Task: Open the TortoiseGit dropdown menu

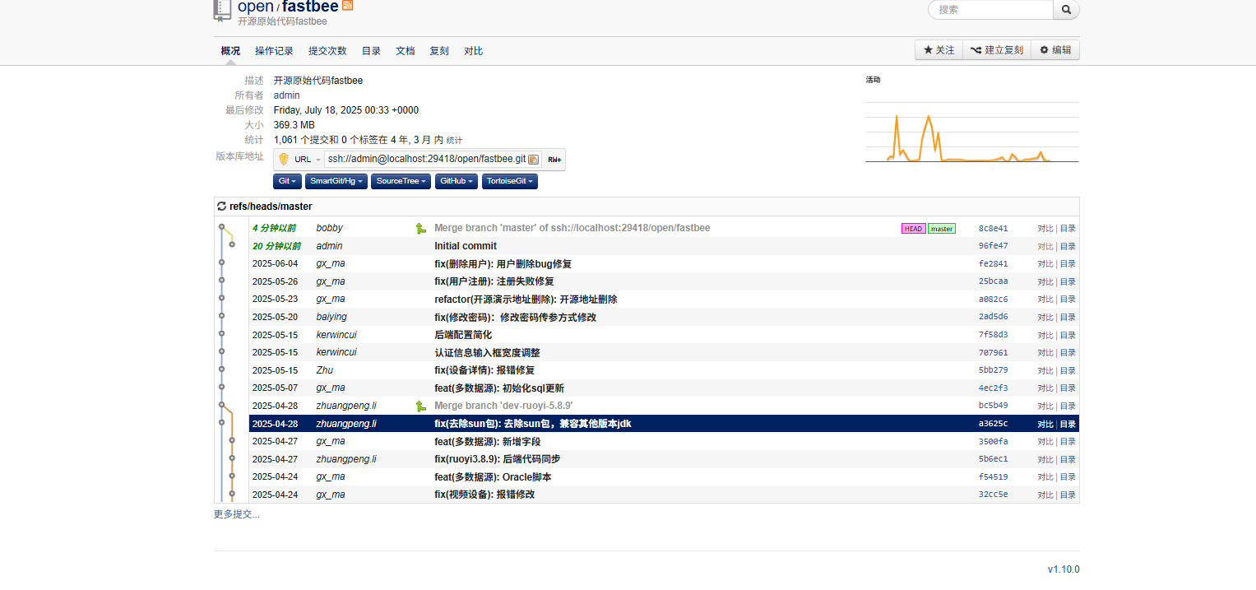Action: click(509, 181)
